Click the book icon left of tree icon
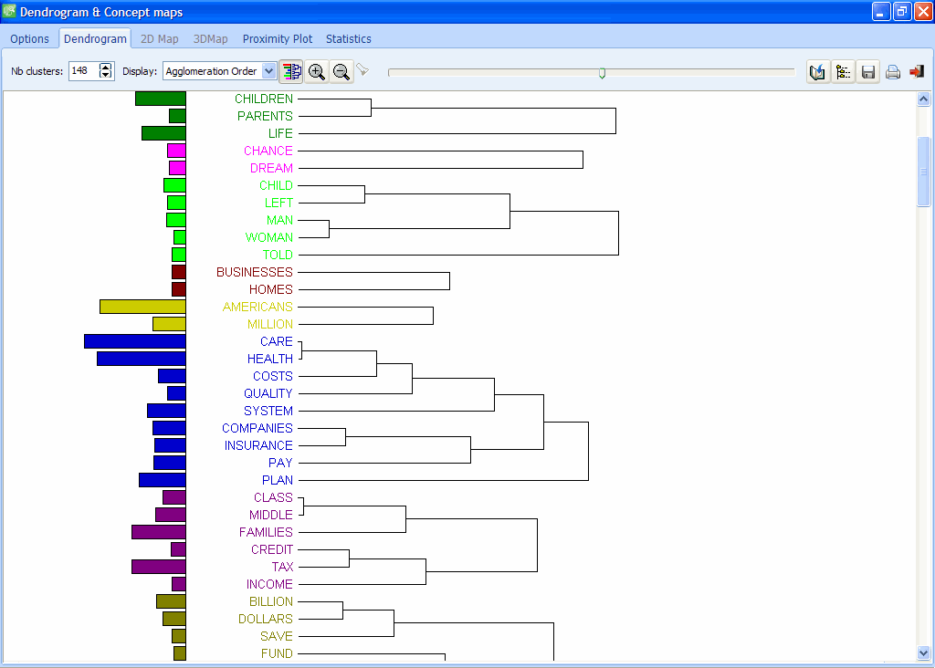 click(818, 71)
